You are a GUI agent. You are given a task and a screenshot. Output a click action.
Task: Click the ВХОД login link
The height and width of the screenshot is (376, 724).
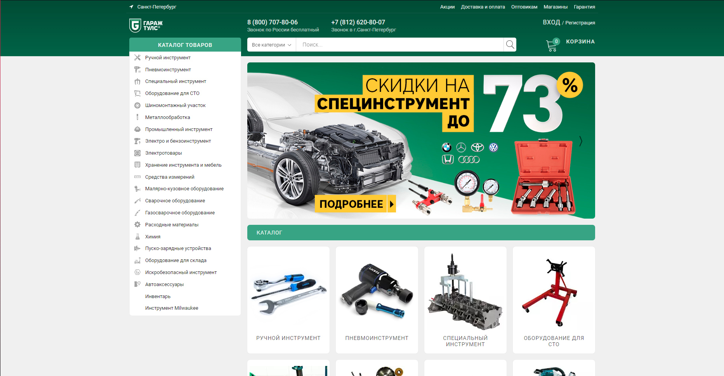[552, 22]
